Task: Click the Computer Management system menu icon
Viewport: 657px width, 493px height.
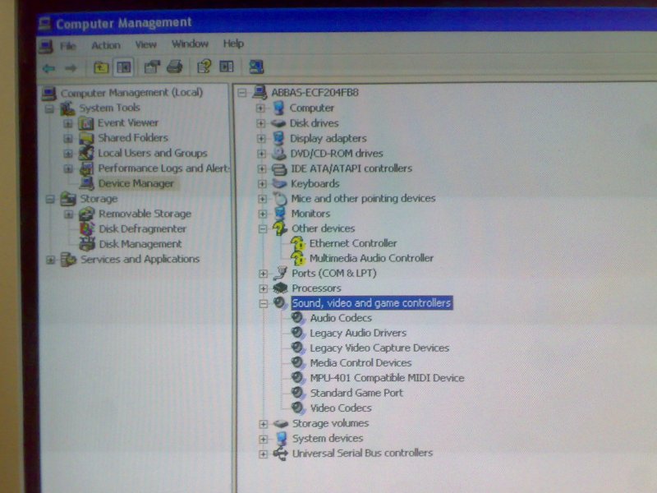Action: pos(44,24)
